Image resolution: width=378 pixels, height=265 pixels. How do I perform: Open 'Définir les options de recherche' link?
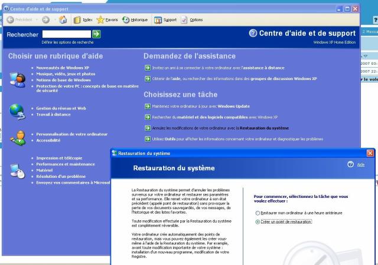pos(67,42)
